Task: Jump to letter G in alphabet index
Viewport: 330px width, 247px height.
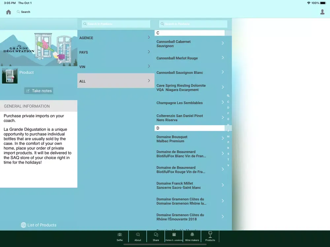Action: (x=228, y=119)
